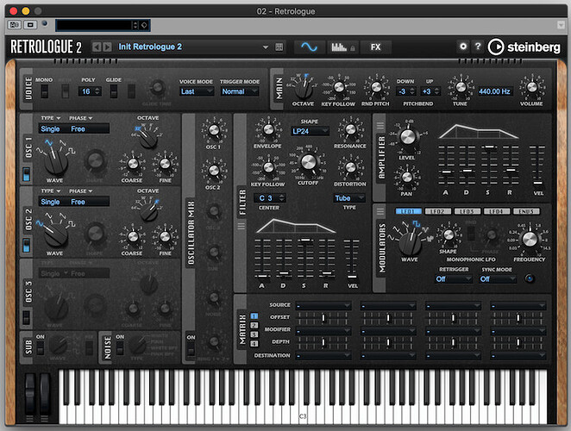
Task: Enable the OSC 3 on/off switch
Action: click(26, 317)
